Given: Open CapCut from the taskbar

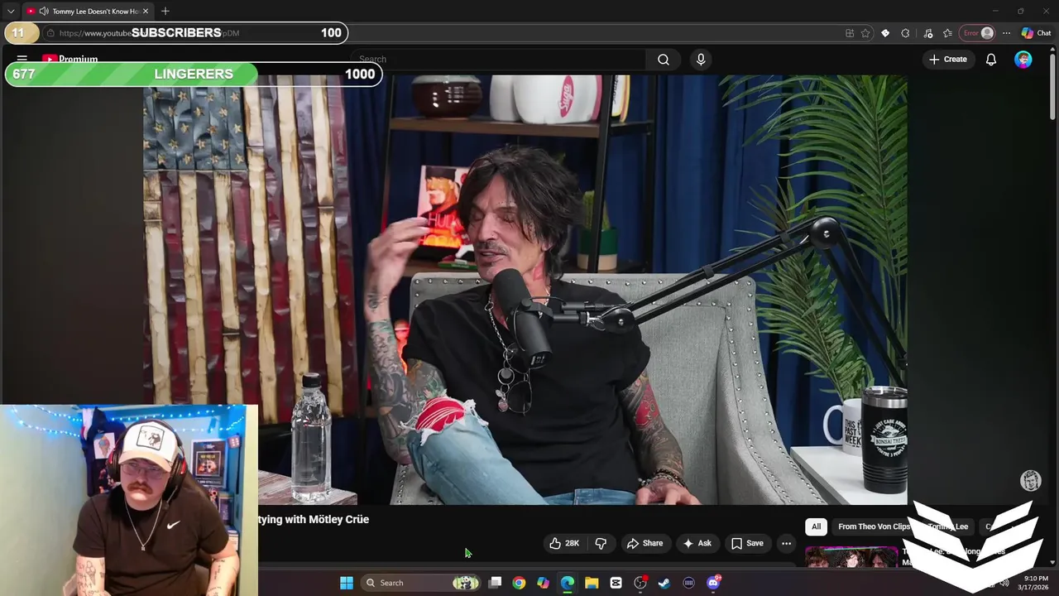Looking at the screenshot, I should tap(616, 583).
